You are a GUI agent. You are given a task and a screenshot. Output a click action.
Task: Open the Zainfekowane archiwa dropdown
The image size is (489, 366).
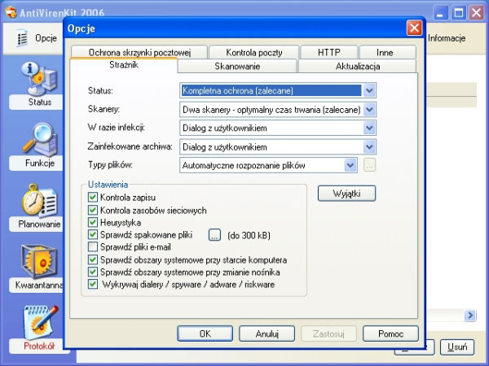coord(369,146)
